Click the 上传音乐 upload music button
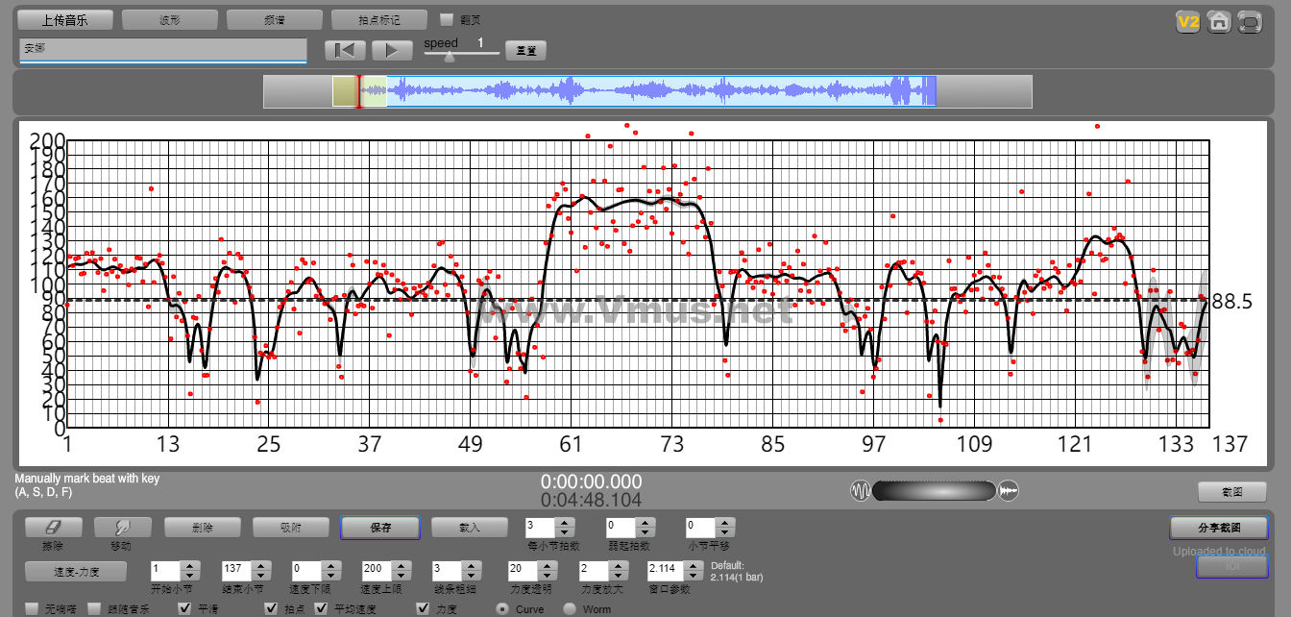Image resolution: width=1291 pixels, height=617 pixels. (x=65, y=19)
